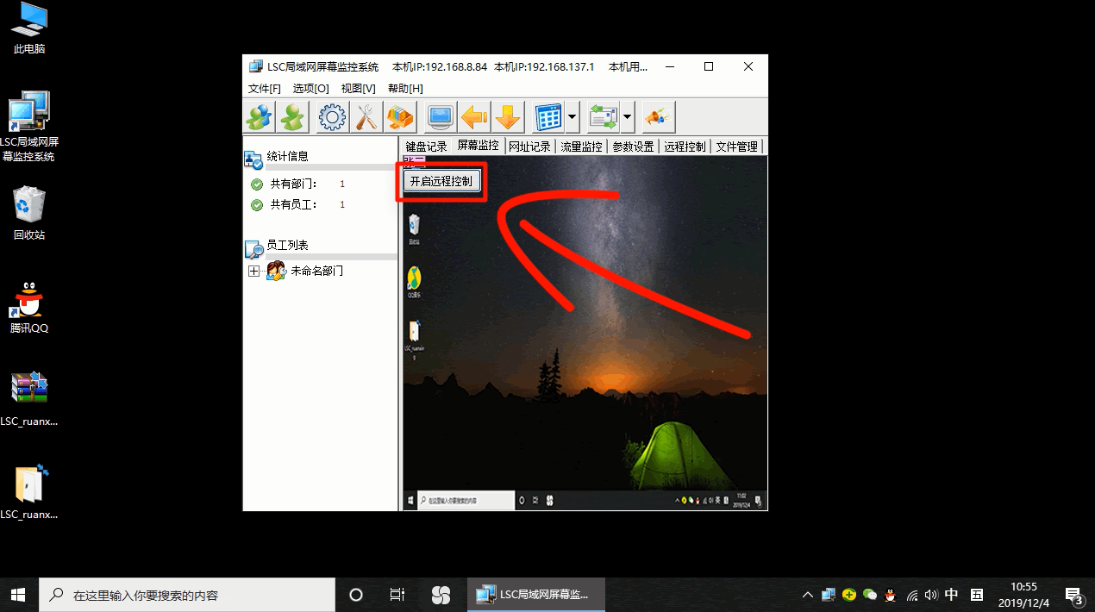
Task: Select the LSC_ruanx archive desktop icon
Action: point(29,400)
